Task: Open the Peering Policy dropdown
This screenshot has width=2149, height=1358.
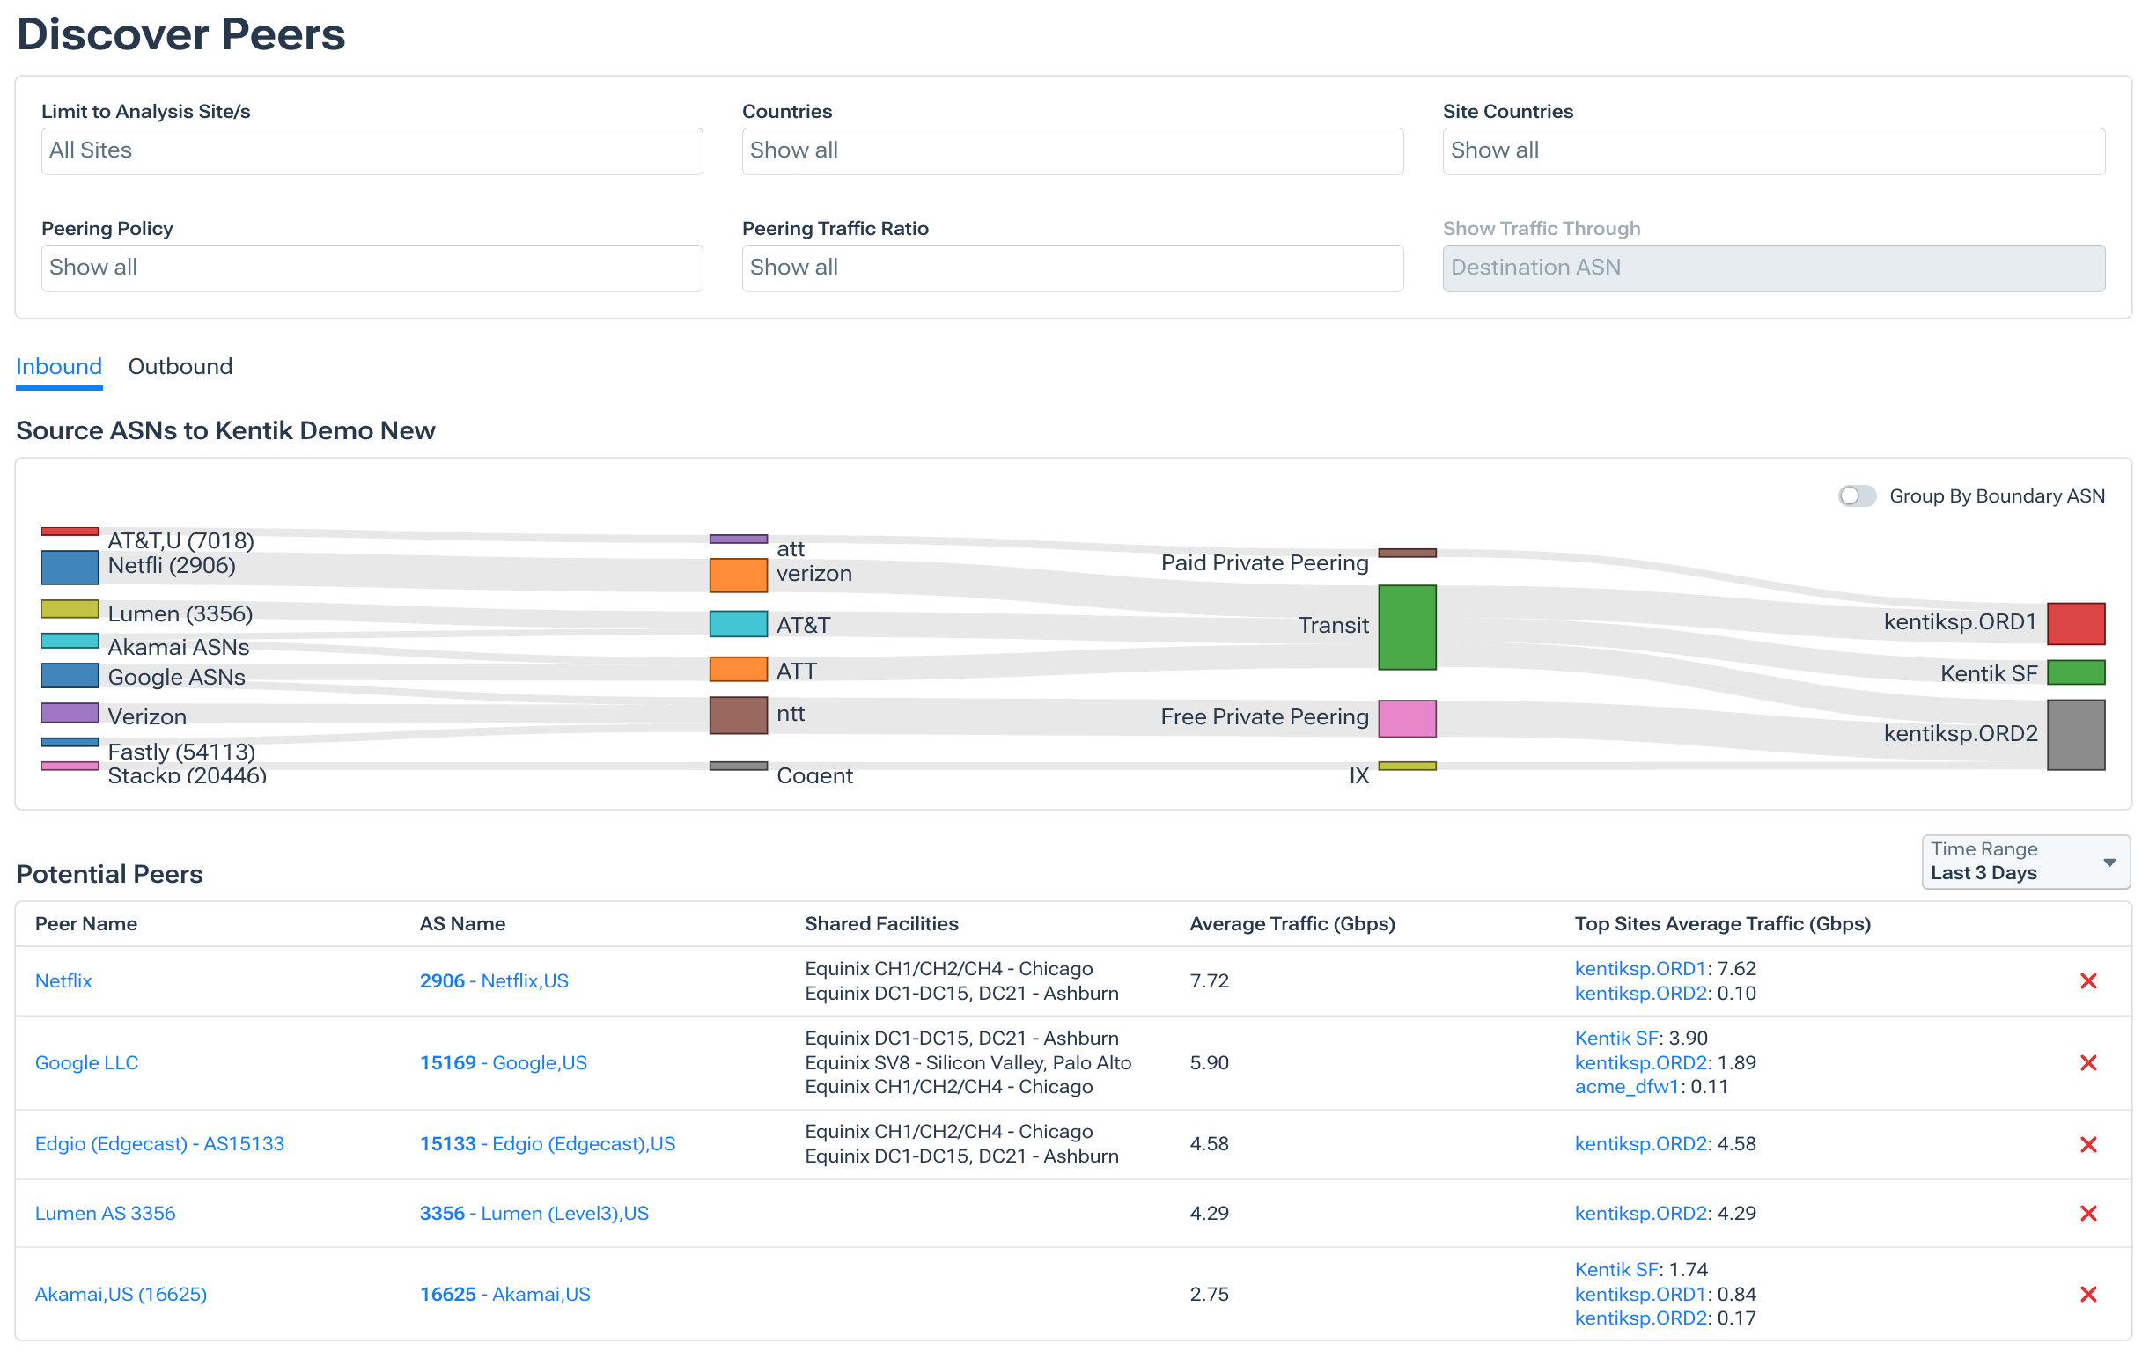Action: (372, 268)
